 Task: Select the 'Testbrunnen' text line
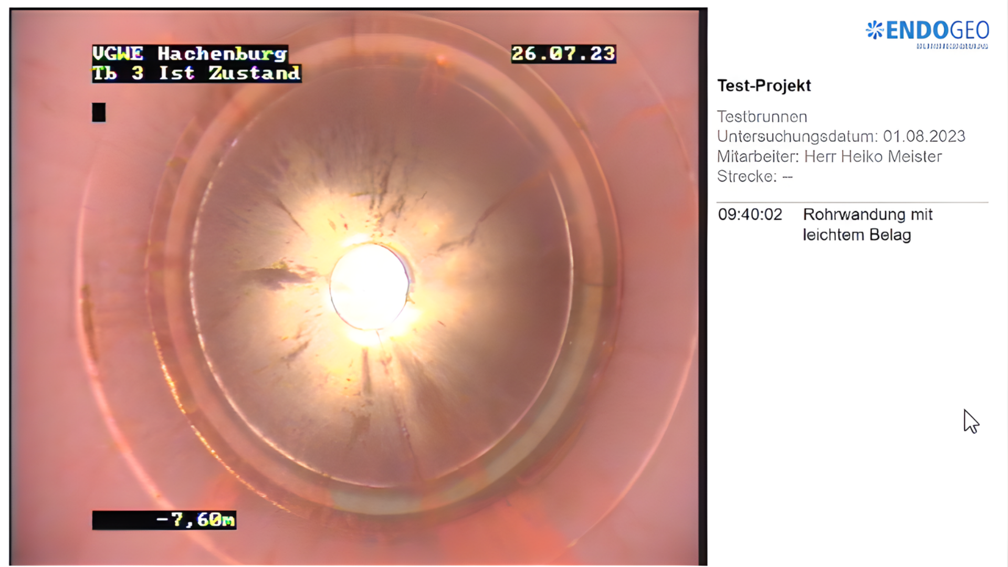pos(762,117)
